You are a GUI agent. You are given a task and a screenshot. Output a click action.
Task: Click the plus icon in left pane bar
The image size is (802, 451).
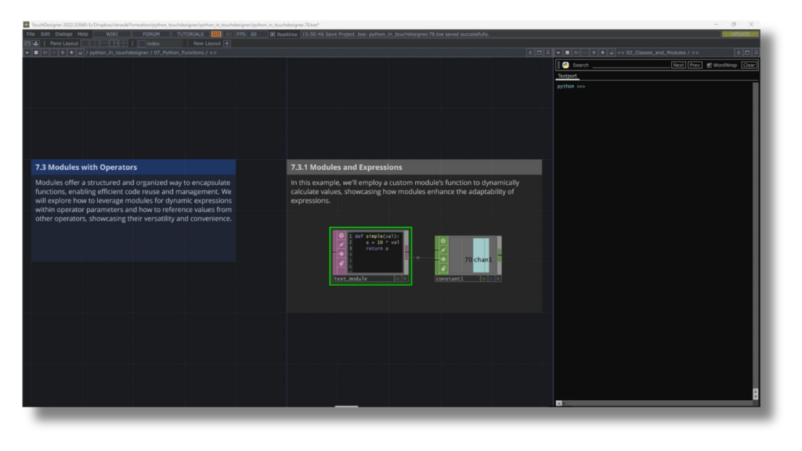[x=63, y=52]
